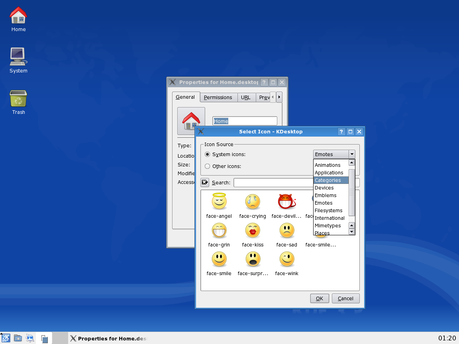Show previous tabs with left arrow
The height and width of the screenshot is (344, 459).
click(273, 97)
